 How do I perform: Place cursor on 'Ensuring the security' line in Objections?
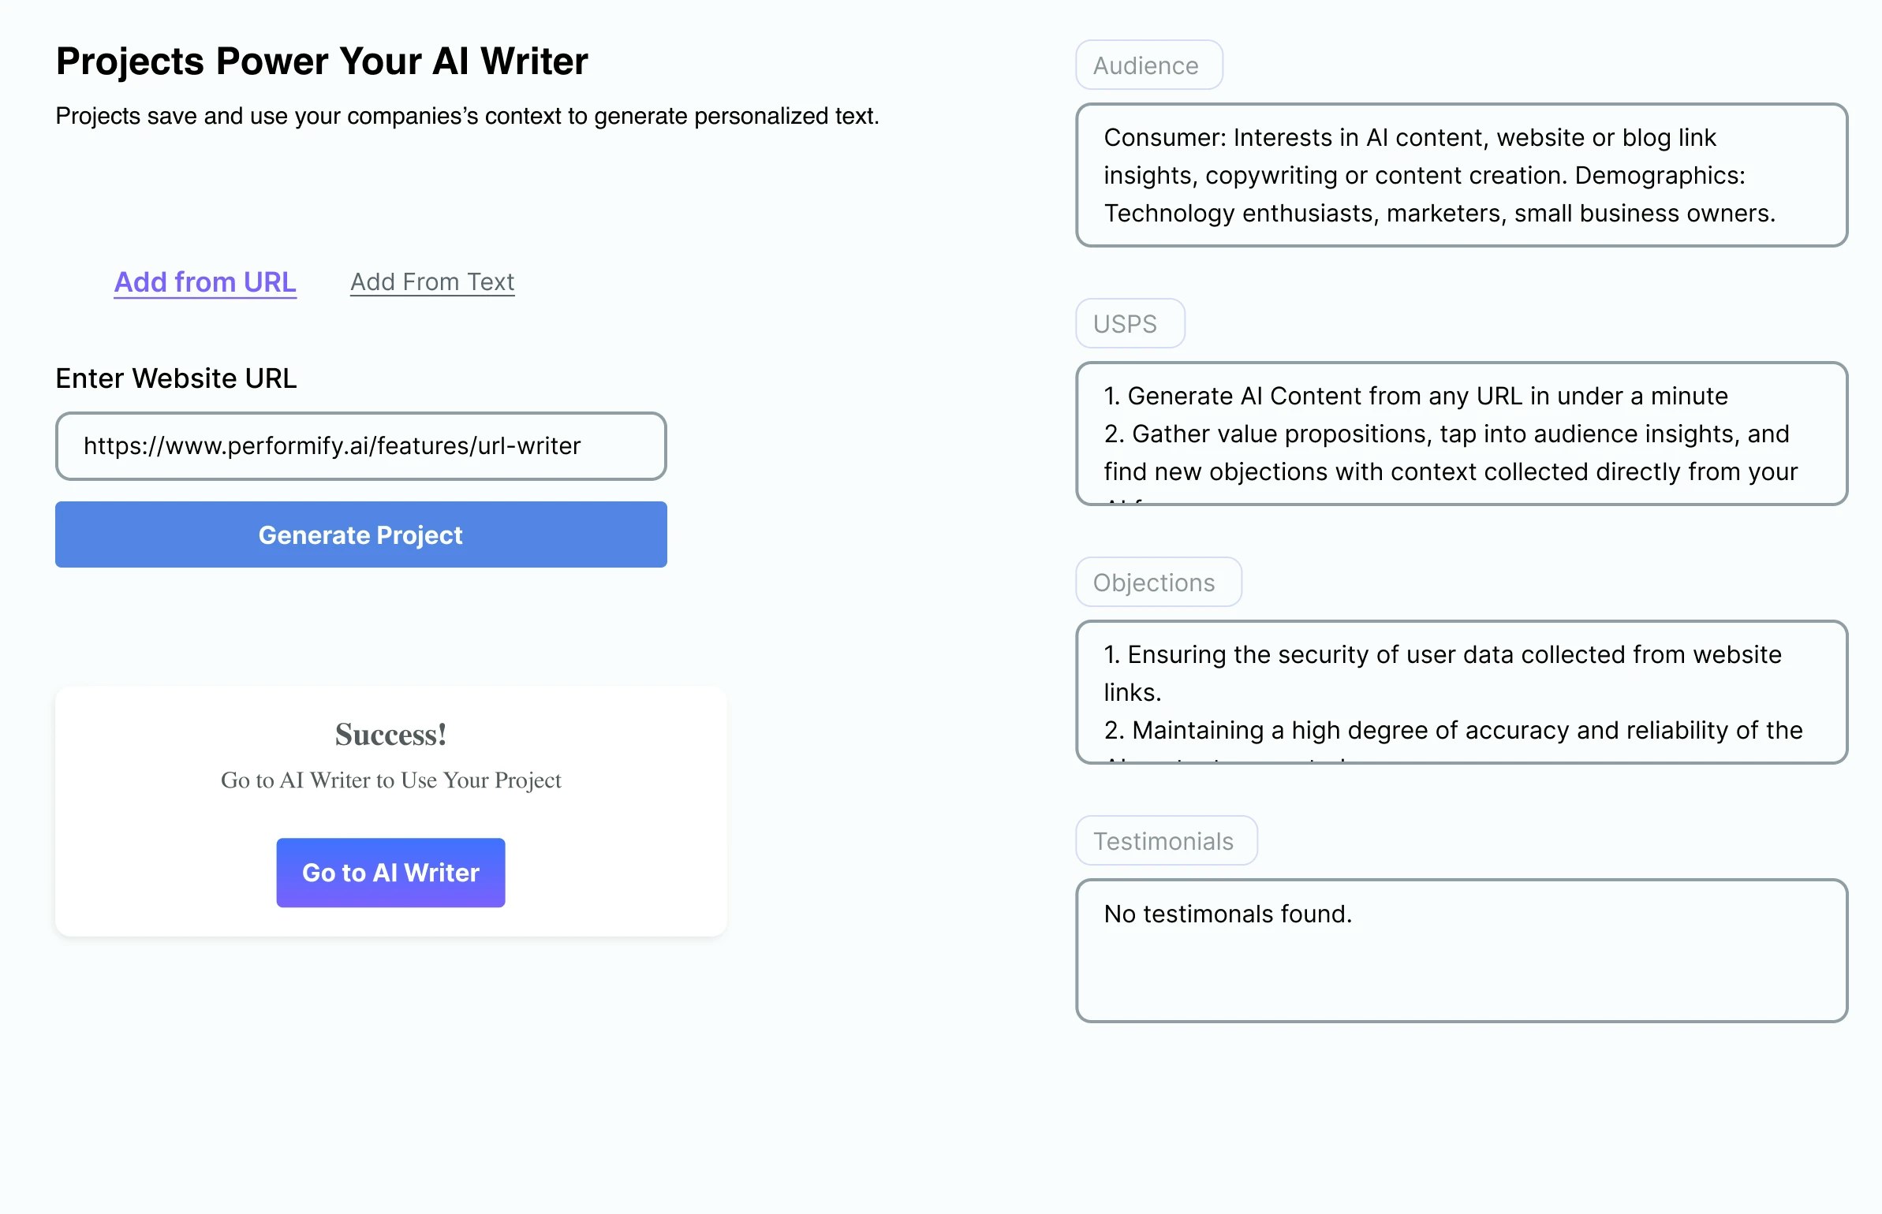click(1442, 655)
